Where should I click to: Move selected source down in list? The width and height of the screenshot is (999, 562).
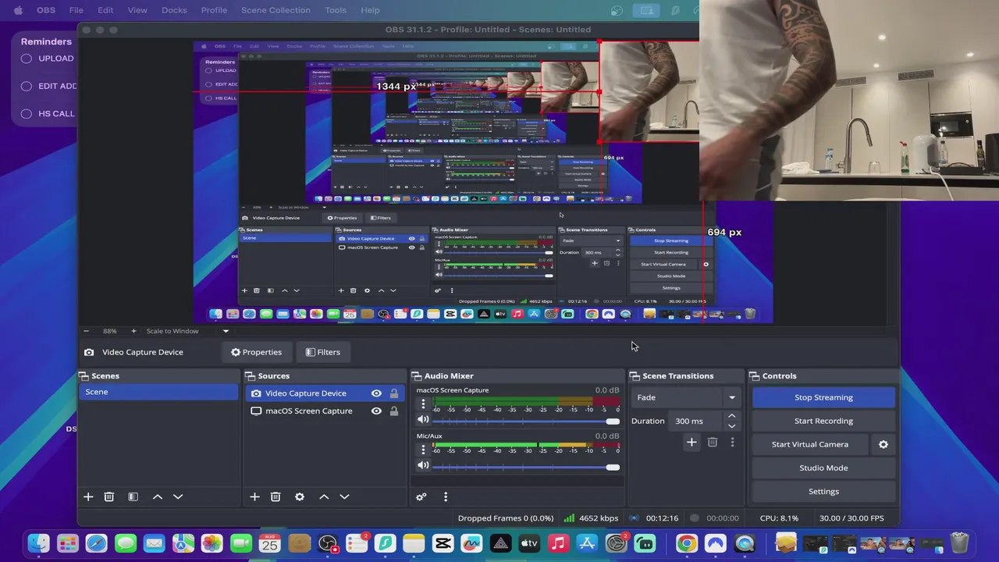pyautogui.click(x=344, y=496)
